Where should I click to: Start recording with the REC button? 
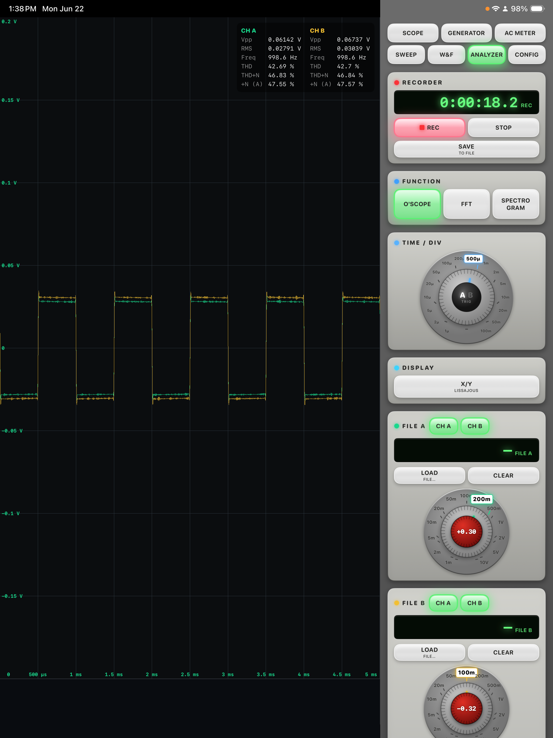click(x=429, y=128)
